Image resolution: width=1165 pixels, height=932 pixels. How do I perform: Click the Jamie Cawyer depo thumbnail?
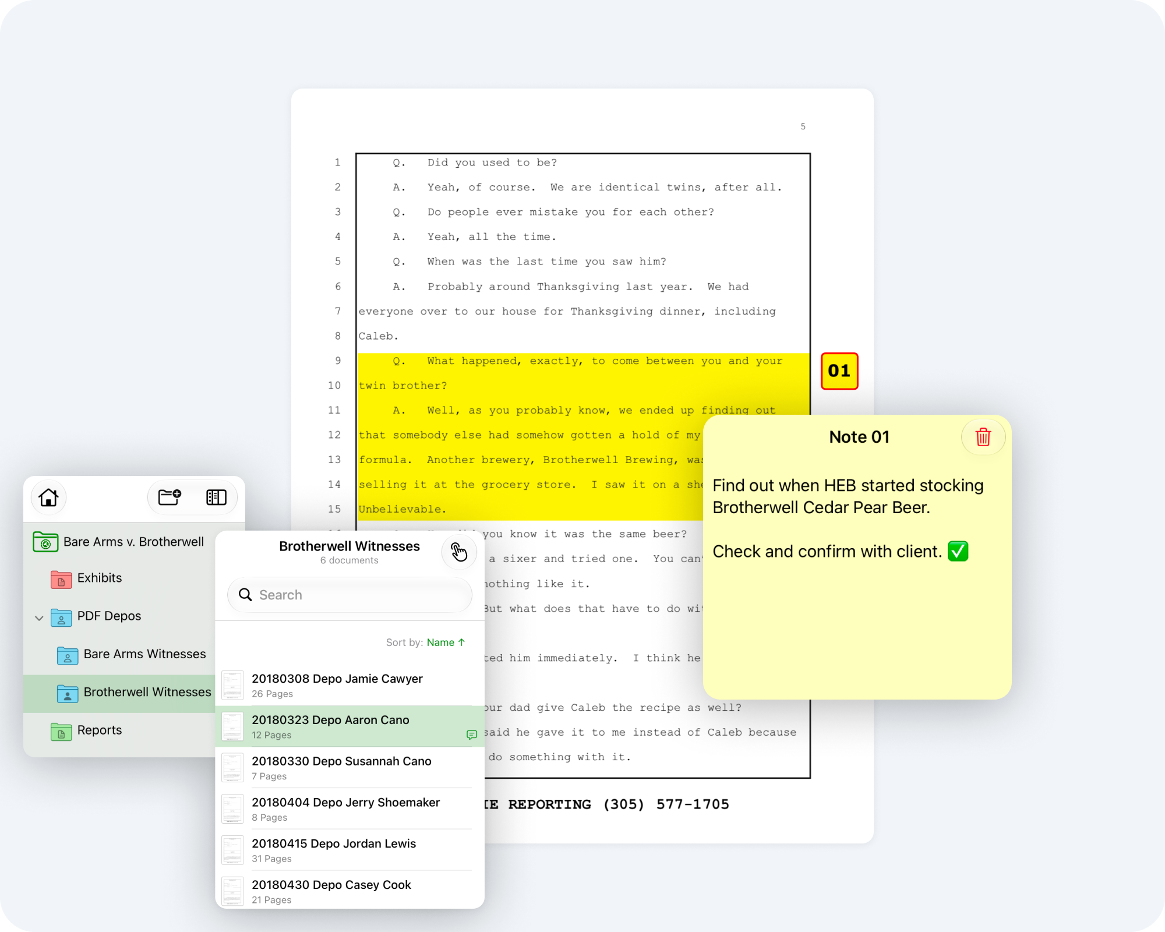point(232,686)
